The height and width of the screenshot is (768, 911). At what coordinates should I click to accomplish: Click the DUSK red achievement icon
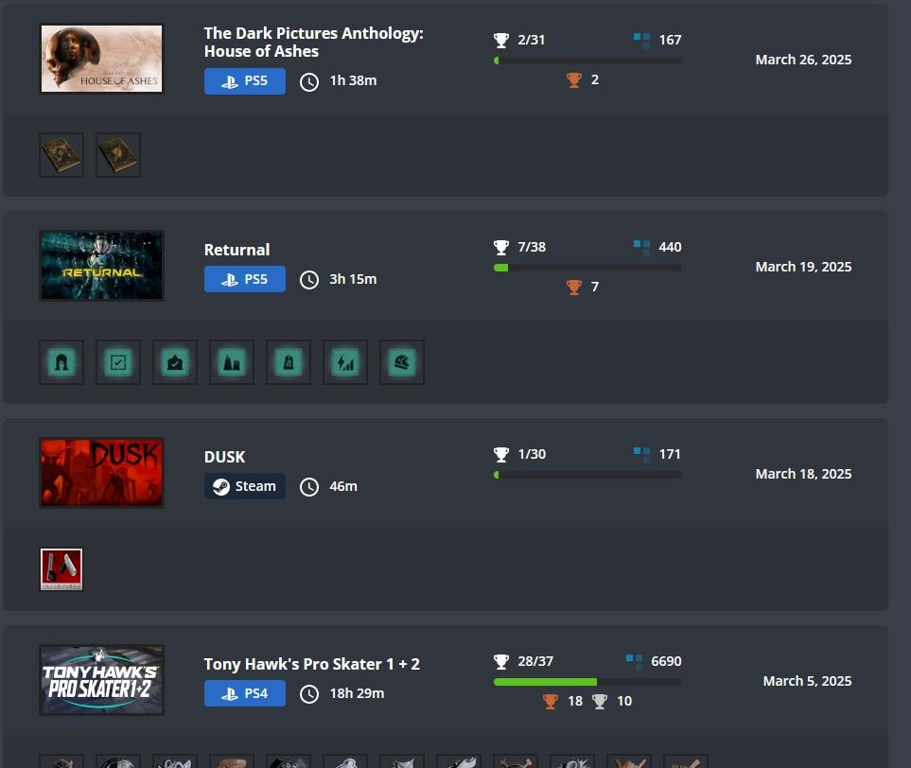[61, 569]
